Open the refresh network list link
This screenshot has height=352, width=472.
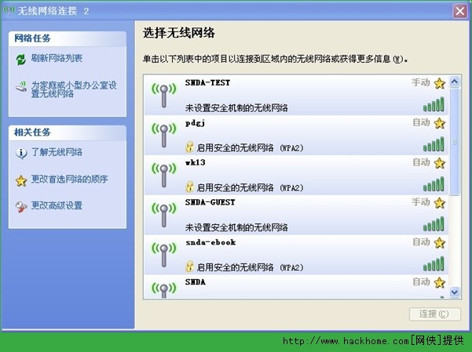(57, 59)
